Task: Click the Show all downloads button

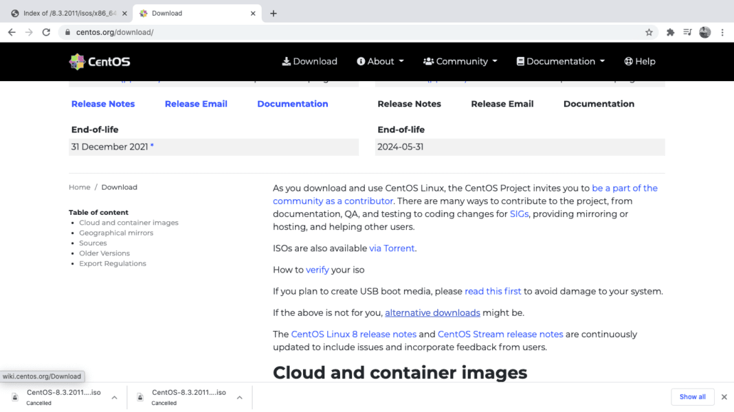Action: pyautogui.click(x=692, y=397)
